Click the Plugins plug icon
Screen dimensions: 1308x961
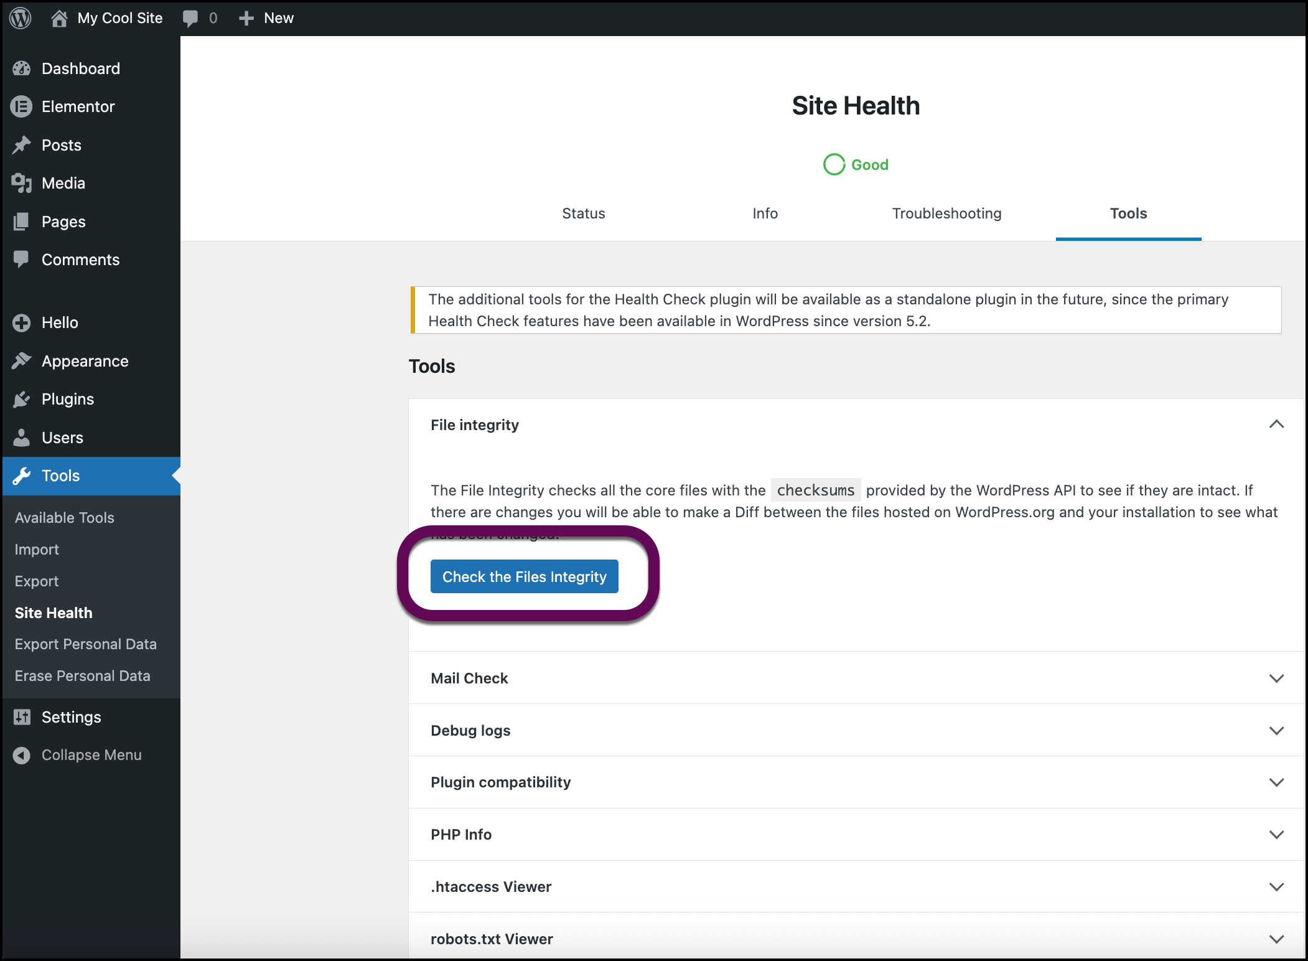click(x=22, y=399)
